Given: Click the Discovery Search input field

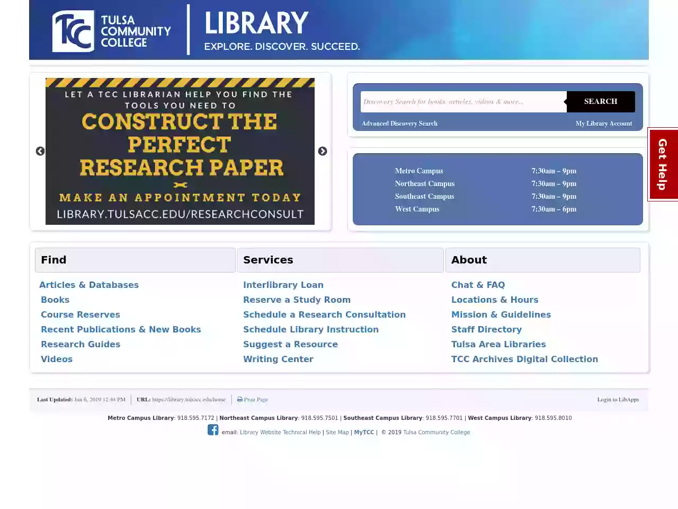Looking at the screenshot, I should tap(463, 102).
